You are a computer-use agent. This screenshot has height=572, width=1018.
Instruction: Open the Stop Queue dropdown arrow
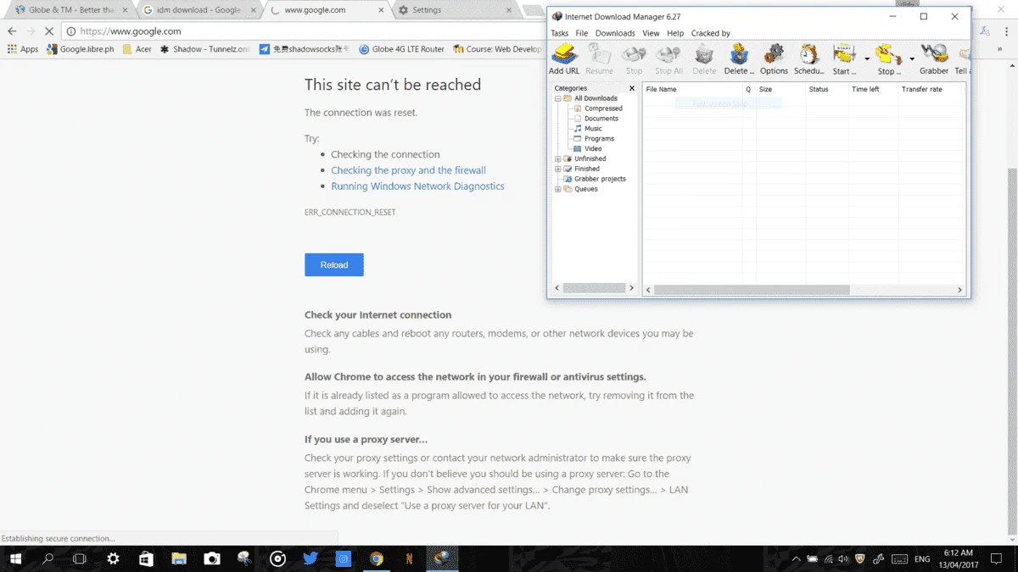(x=912, y=59)
